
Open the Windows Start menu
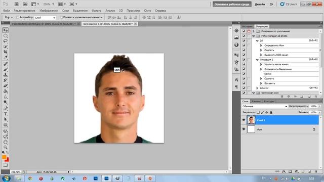pyautogui.click(x=6, y=178)
